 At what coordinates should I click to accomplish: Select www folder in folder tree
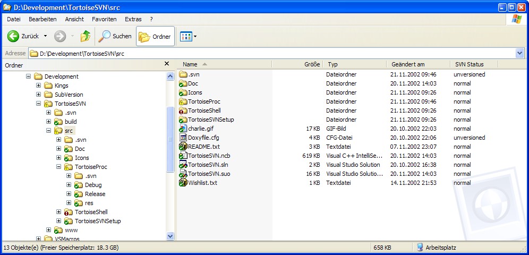click(x=71, y=230)
